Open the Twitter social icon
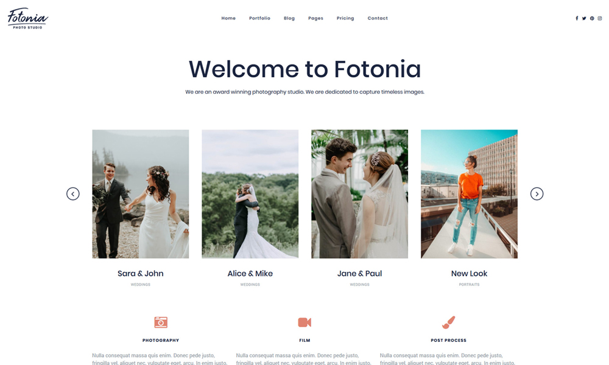Viewport: 609px width, 365px height. point(584,18)
